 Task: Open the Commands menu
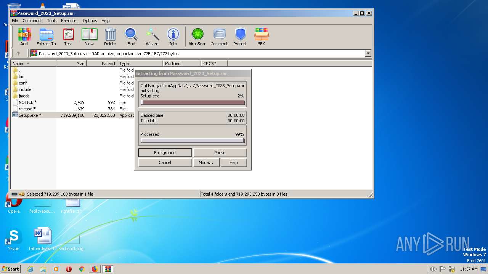coord(32,21)
